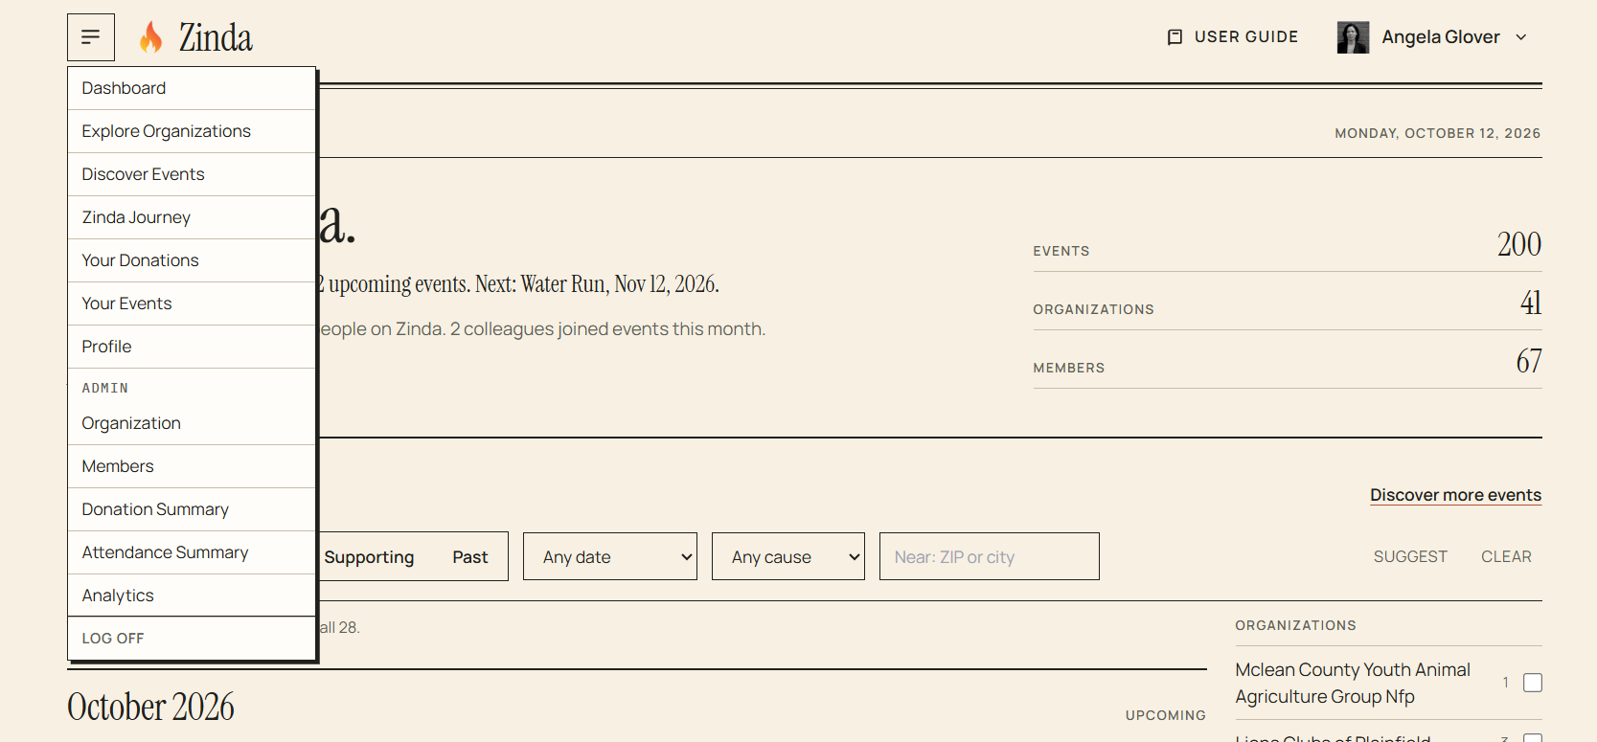The image size is (1597, 742).
Task: Check the Mclean County Youth Animal Agriculture checkbox
Action: 1533,683
